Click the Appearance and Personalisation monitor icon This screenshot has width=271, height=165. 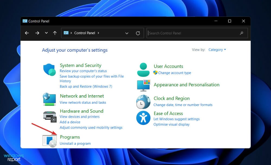point(144,85)
